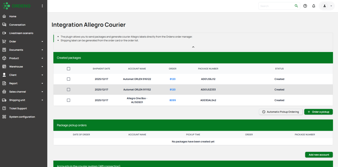Collapse the plugin info box chevron
Screen dimensions: 338x167
tap(193, 47)
